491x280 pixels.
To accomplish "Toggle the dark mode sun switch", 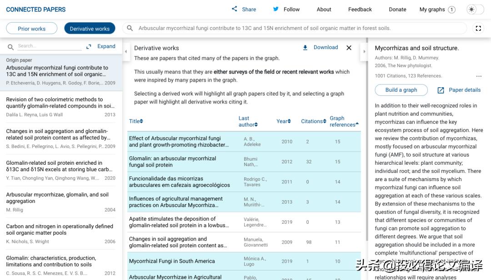I will [475, 10].
